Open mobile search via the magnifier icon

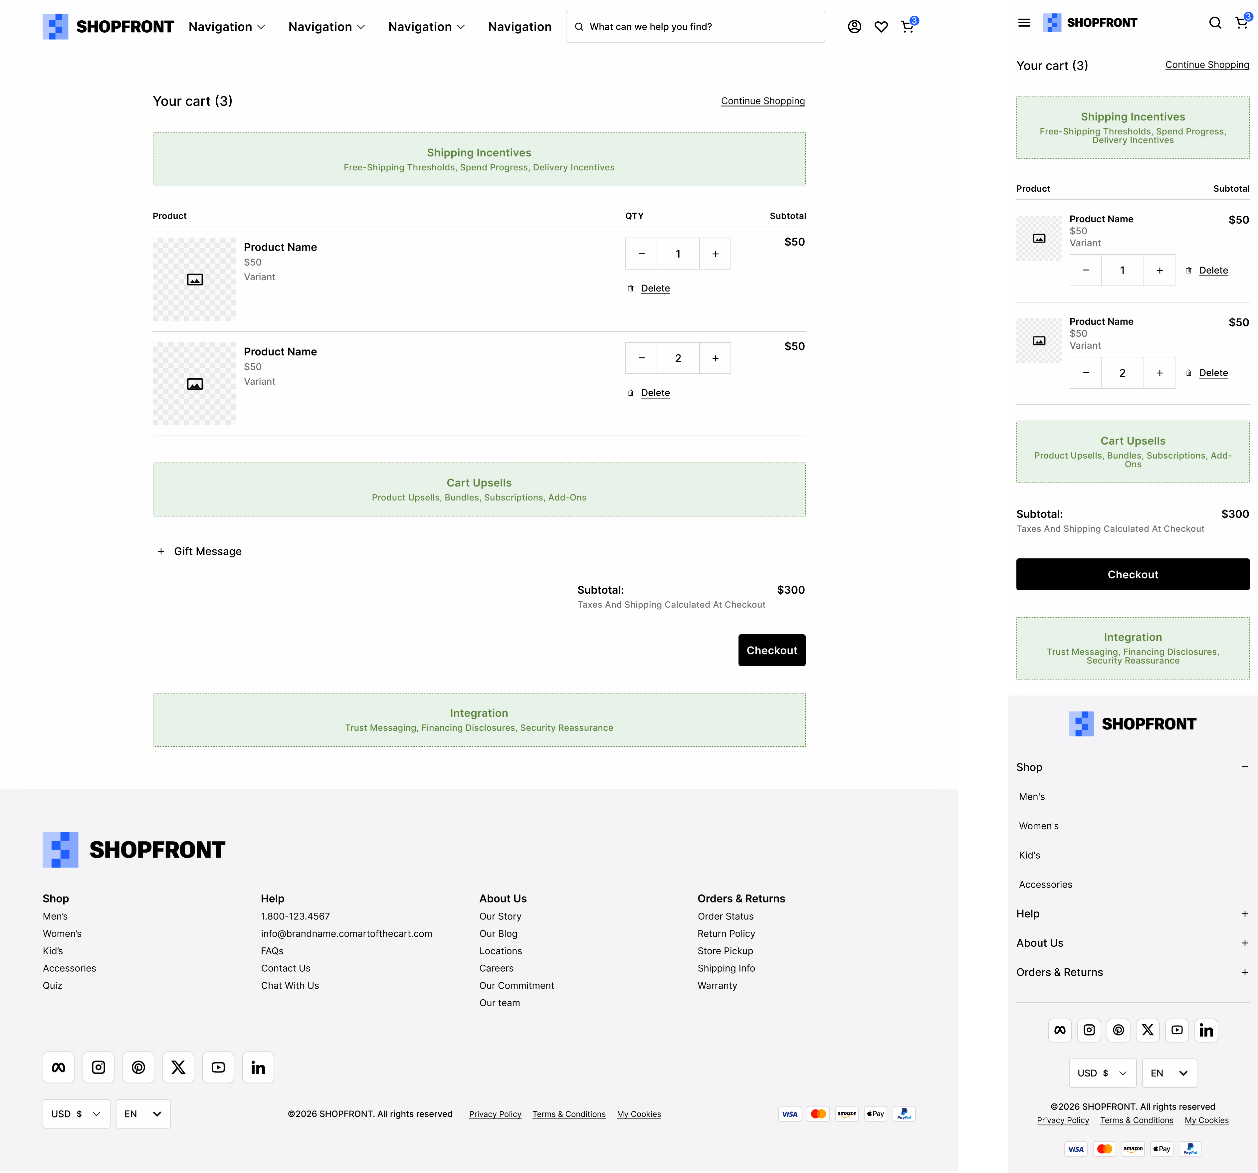click(x=1216, y=23)
